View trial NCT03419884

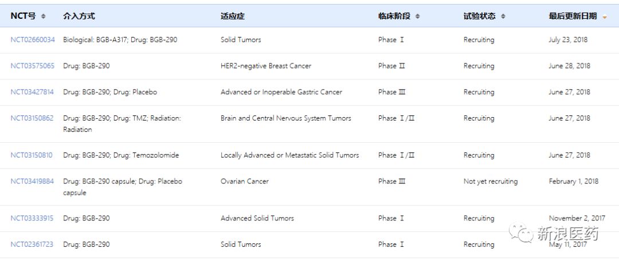(33, 182)
